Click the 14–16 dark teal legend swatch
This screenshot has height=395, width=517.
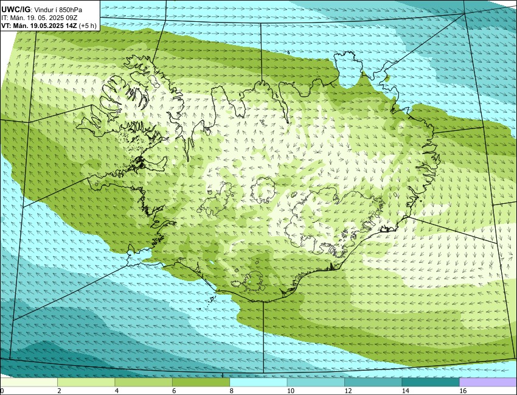coord(430,382)
